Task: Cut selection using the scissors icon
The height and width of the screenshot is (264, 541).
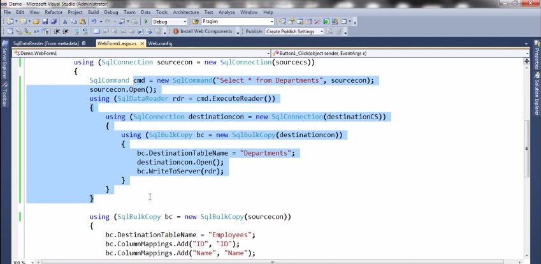Action: [x=65, y=22]
